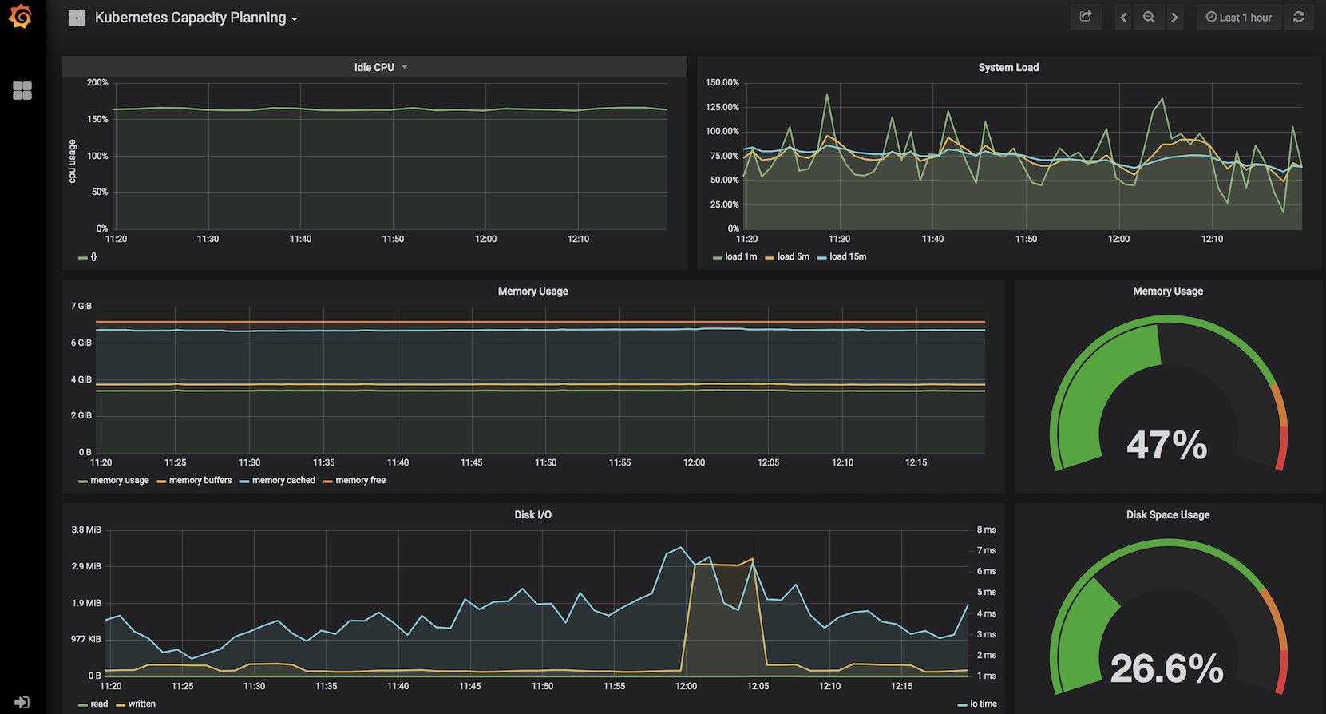Click the 8 ms label on Disk I/O axis

point(987,530)
